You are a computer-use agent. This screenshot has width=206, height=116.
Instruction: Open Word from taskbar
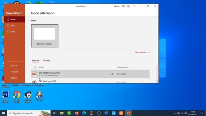click(106, 113)
